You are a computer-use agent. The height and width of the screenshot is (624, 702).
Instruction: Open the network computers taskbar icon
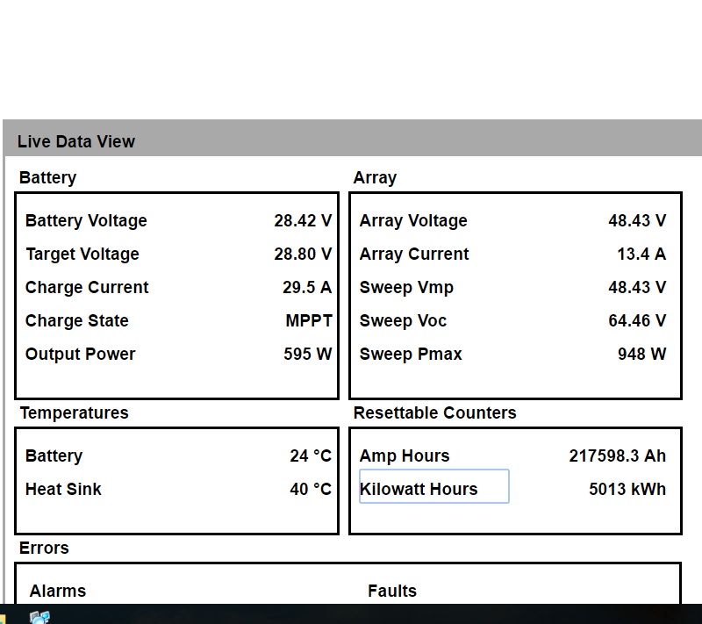click(39, 617)
